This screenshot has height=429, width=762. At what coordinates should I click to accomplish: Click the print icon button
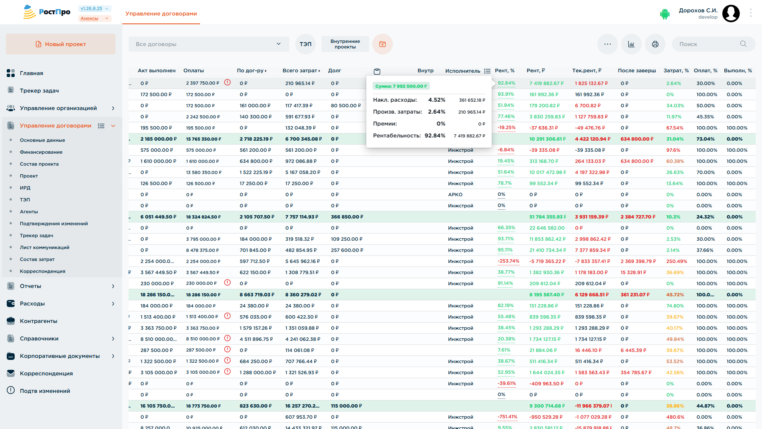pos(655,44)
